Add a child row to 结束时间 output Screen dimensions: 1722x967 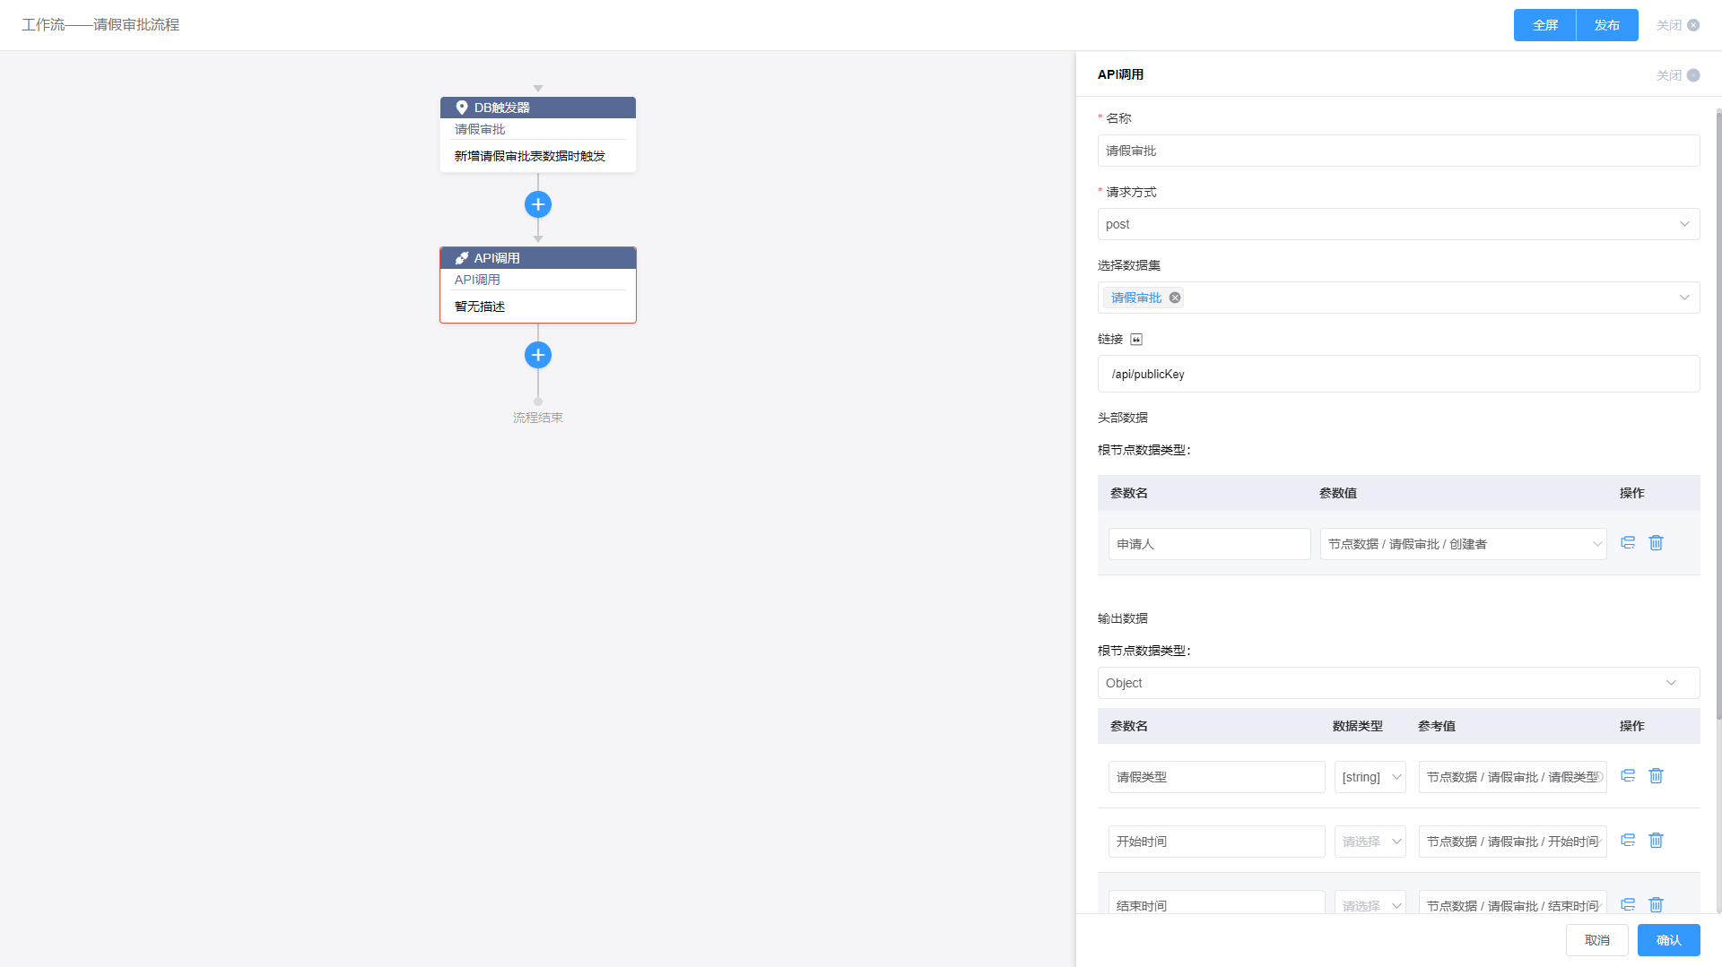point(1628,905)
